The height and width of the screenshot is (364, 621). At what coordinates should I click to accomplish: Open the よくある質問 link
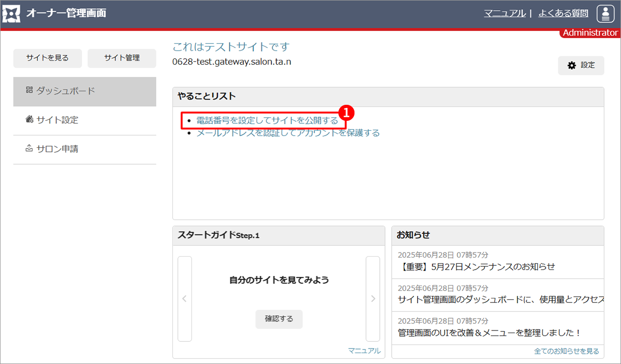563,13
